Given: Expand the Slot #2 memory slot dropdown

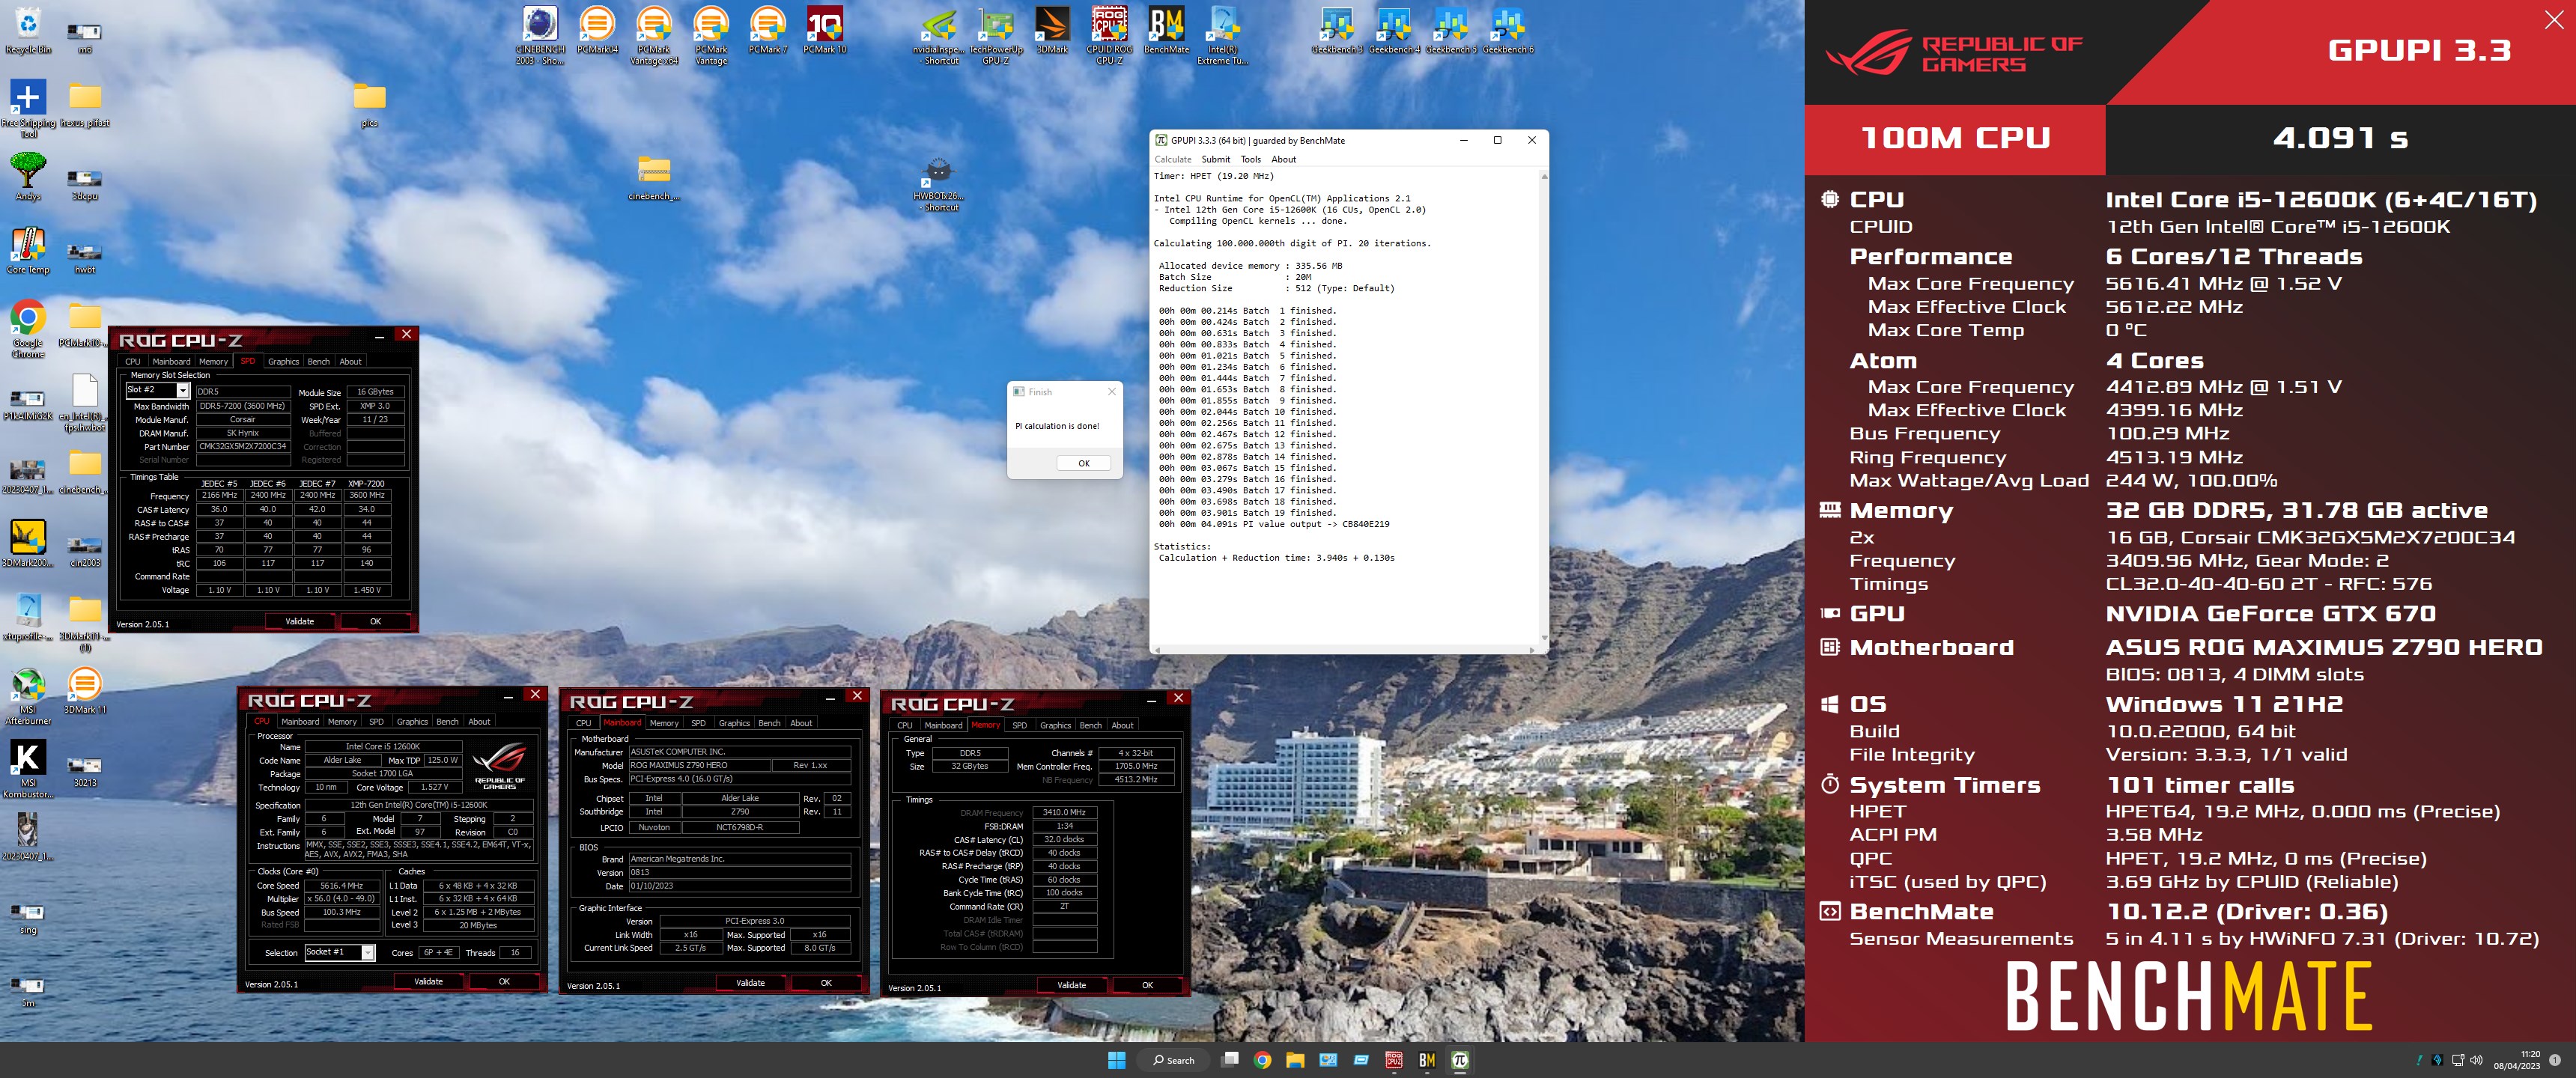Looking at the screenshot, I should (x=183, y=390).
